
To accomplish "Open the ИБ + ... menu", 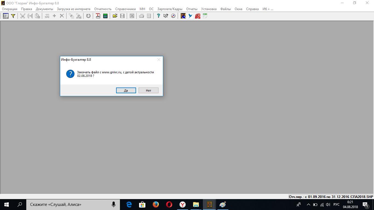I will click(268, 9).
